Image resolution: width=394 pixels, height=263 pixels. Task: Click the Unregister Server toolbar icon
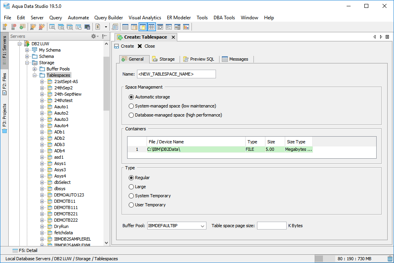pos(13,27)
